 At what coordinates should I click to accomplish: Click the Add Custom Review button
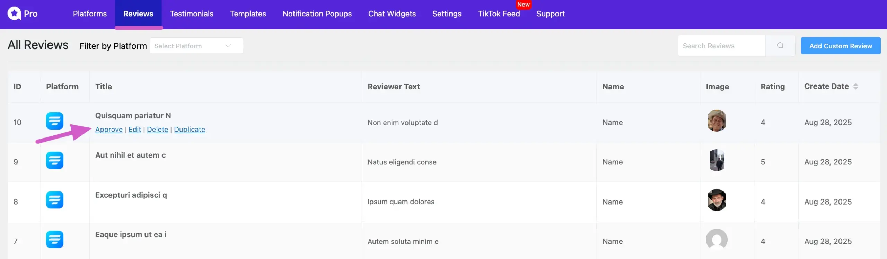pyautogui.click(x=840, y=46)
